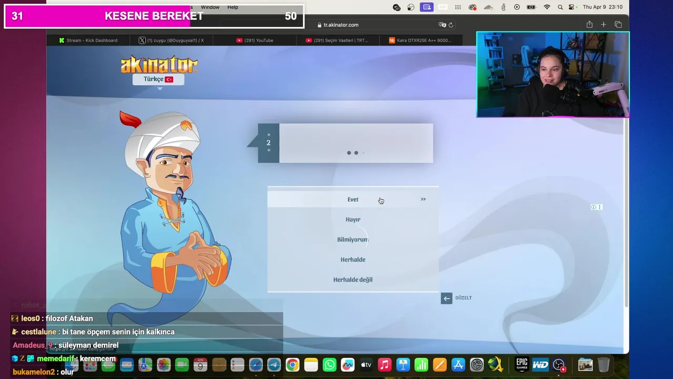Switch to Seçim Vaatleri TRT tab
Viewport: 673px width, 379px height.
point(337,40)
